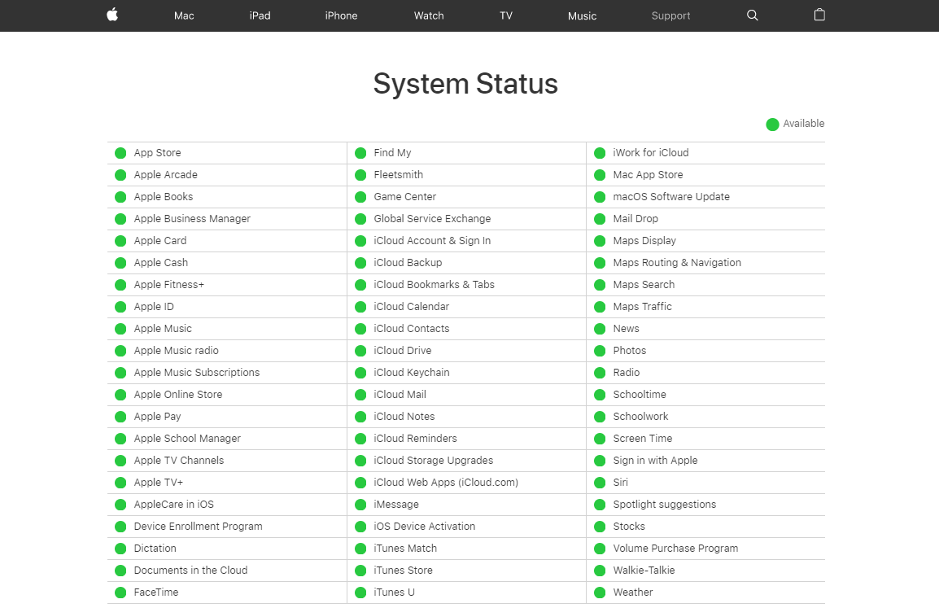939x608 pixels.
Task: Open the Mac menu item
Action: [x=184, y=15]
